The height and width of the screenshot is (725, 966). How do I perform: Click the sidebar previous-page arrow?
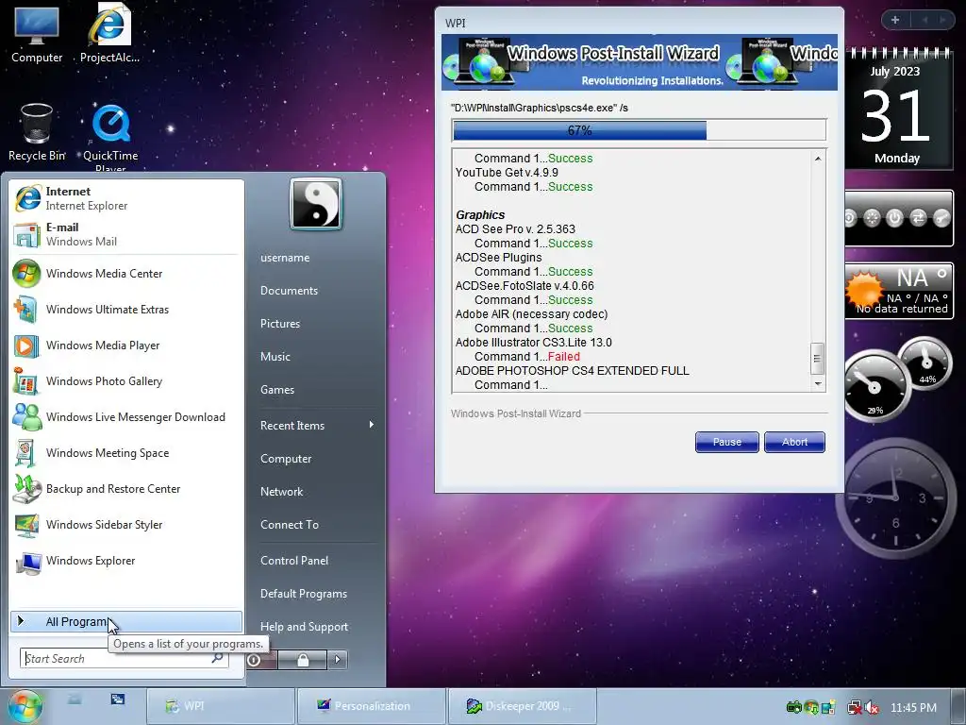coord(924,20)
